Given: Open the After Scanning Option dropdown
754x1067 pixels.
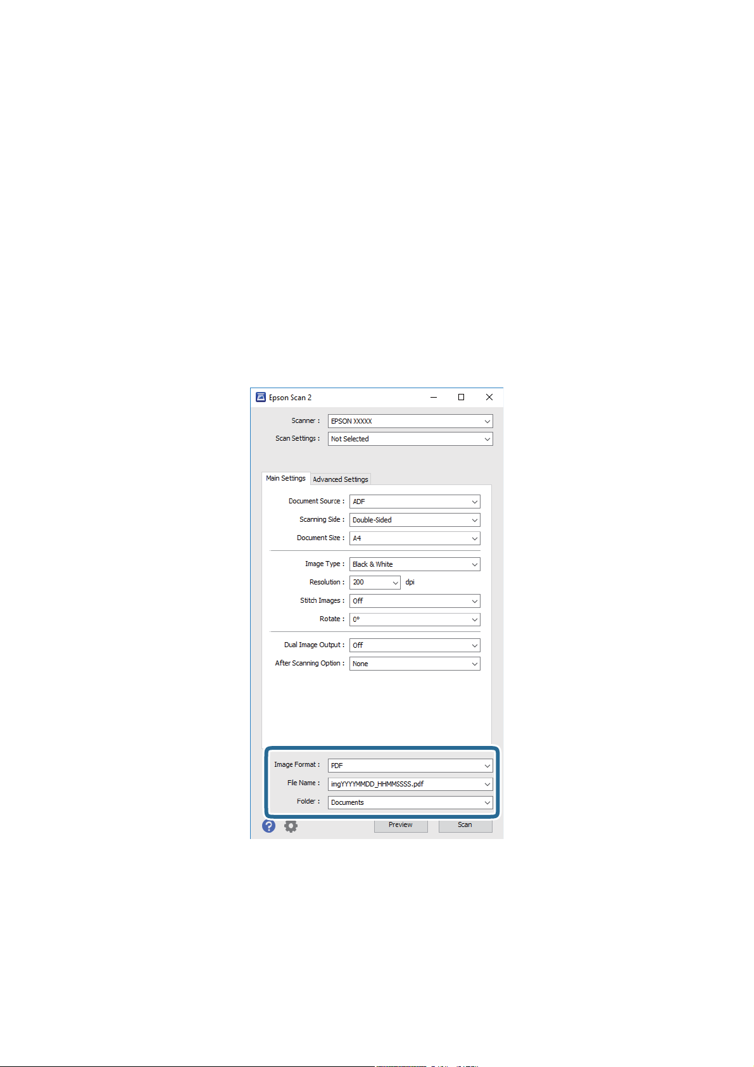Looking at the screenshot, I should [x=415, y=664].
